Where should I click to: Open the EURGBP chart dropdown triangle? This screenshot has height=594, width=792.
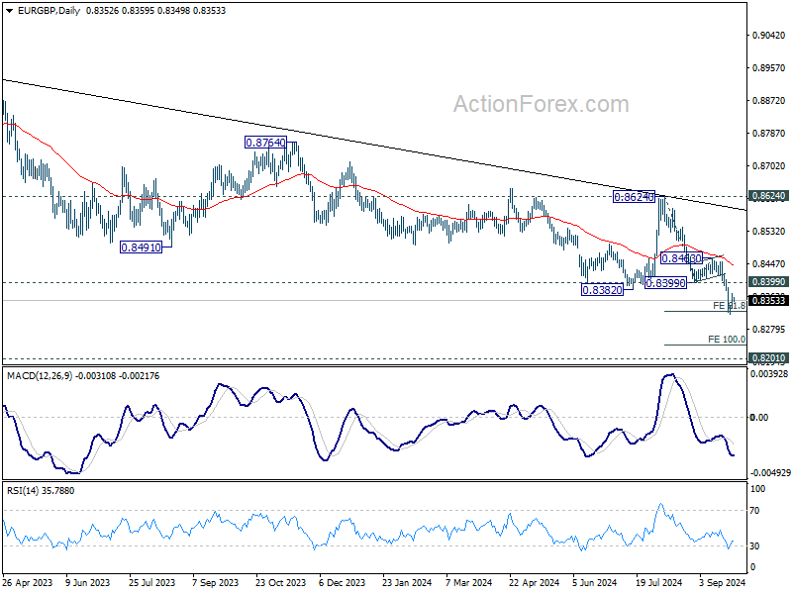10,11
